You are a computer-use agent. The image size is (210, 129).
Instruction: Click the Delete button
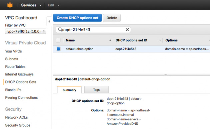[112, 18]
